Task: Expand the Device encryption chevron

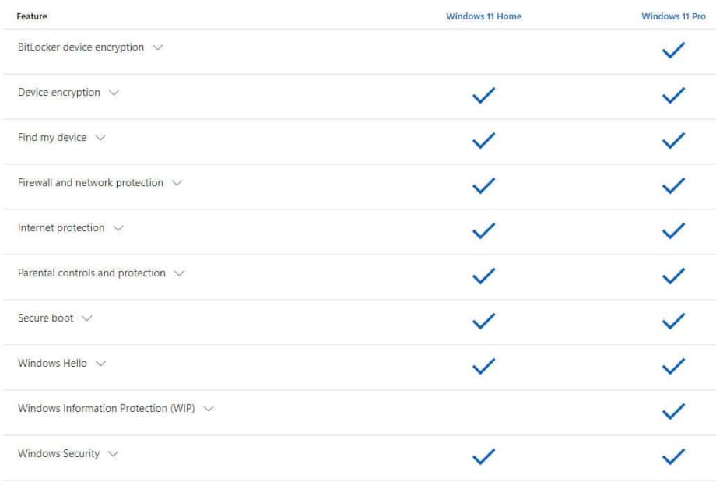Action: [x=114, y=93]
